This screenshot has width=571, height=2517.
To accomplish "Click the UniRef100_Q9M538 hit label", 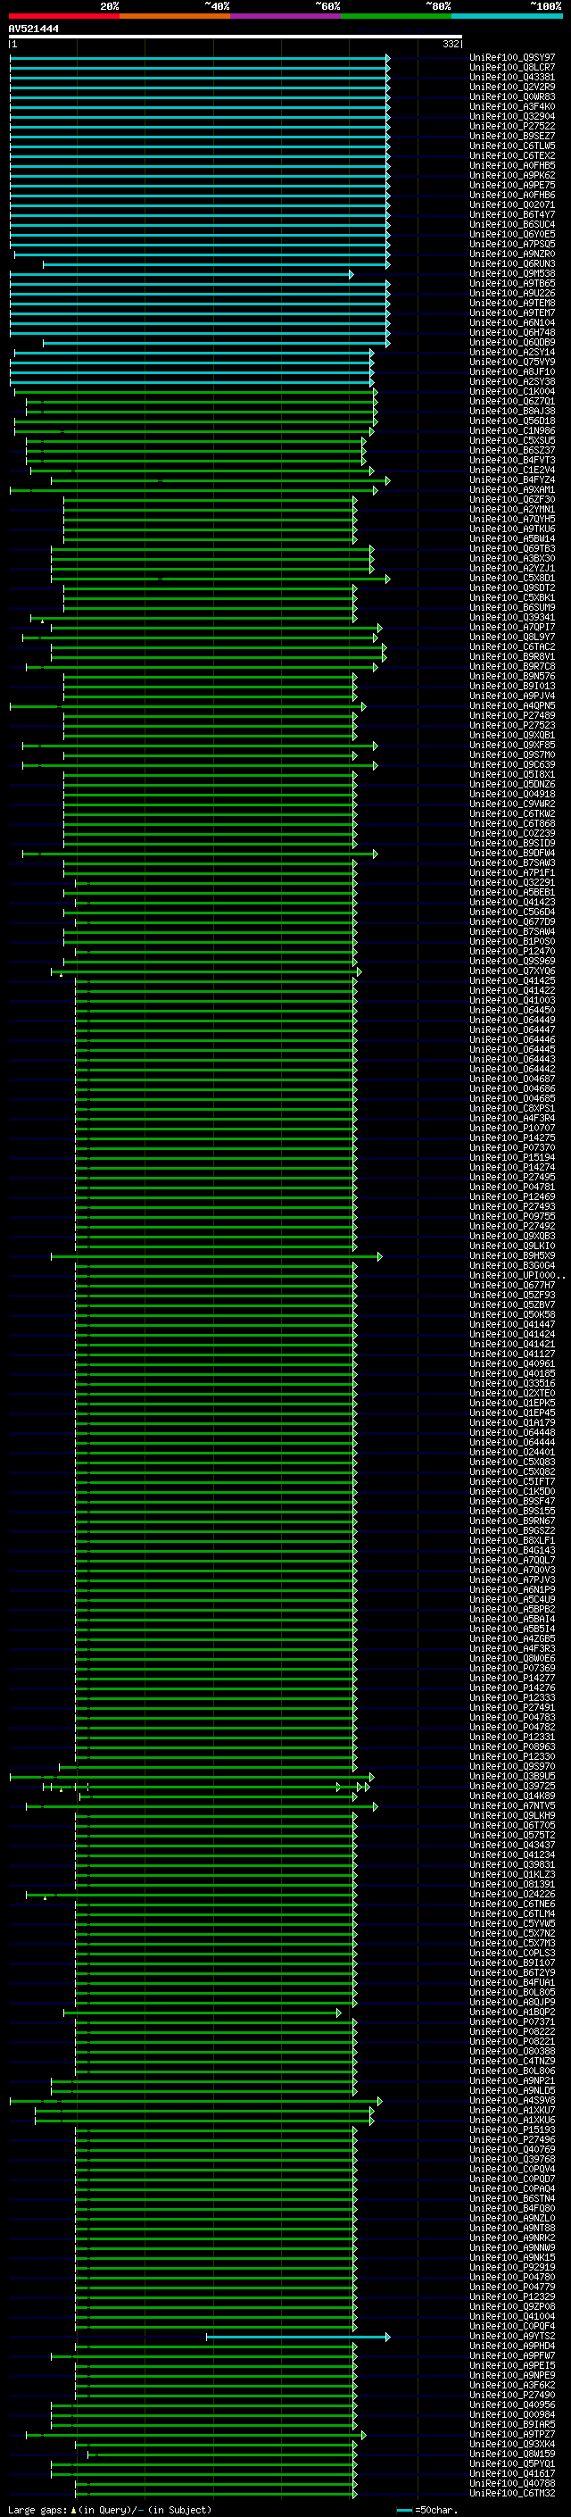I will (511, 273).
